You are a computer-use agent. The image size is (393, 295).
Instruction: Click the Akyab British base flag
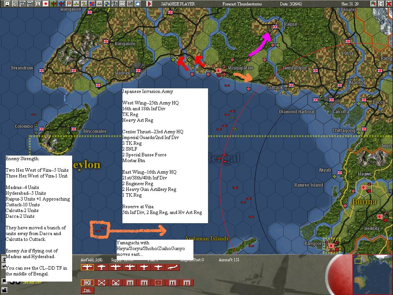pyautogui.click(x=340, y=172)
